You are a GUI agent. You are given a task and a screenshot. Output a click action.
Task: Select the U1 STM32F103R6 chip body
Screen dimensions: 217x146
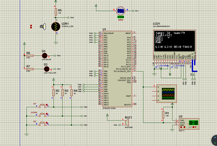pos(117,69)
